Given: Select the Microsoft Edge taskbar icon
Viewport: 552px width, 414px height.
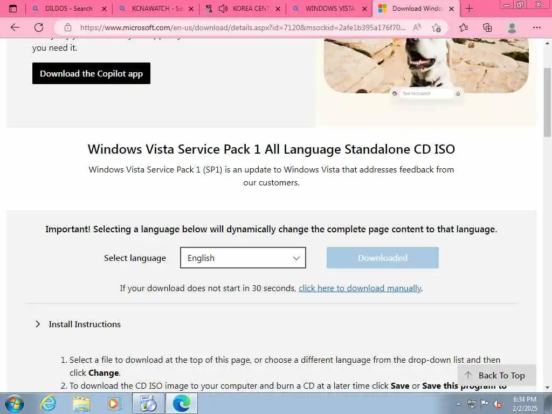Looking at the screenshot, I should tap(182, 403).
